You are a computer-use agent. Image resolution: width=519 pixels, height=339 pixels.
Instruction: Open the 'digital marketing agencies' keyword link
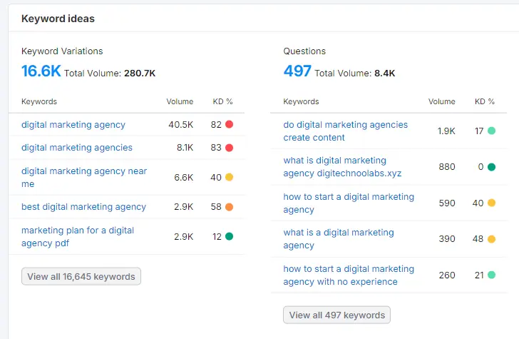click(76, 148)
